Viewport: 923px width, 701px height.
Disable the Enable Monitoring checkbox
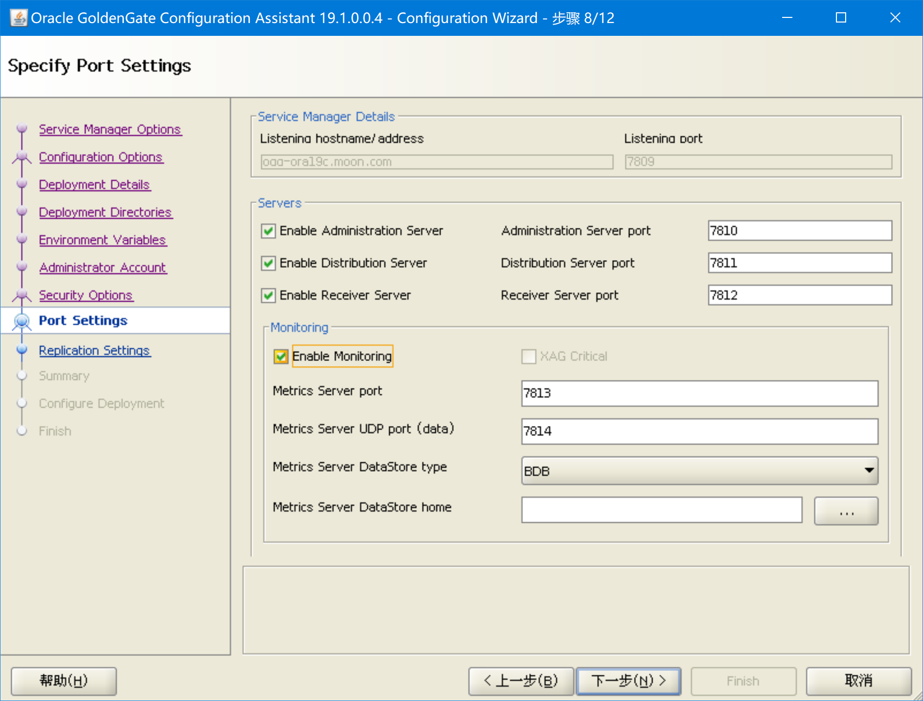281,356
